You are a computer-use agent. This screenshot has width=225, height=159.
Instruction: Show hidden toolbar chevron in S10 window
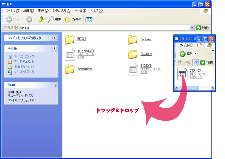click(213, 50)
